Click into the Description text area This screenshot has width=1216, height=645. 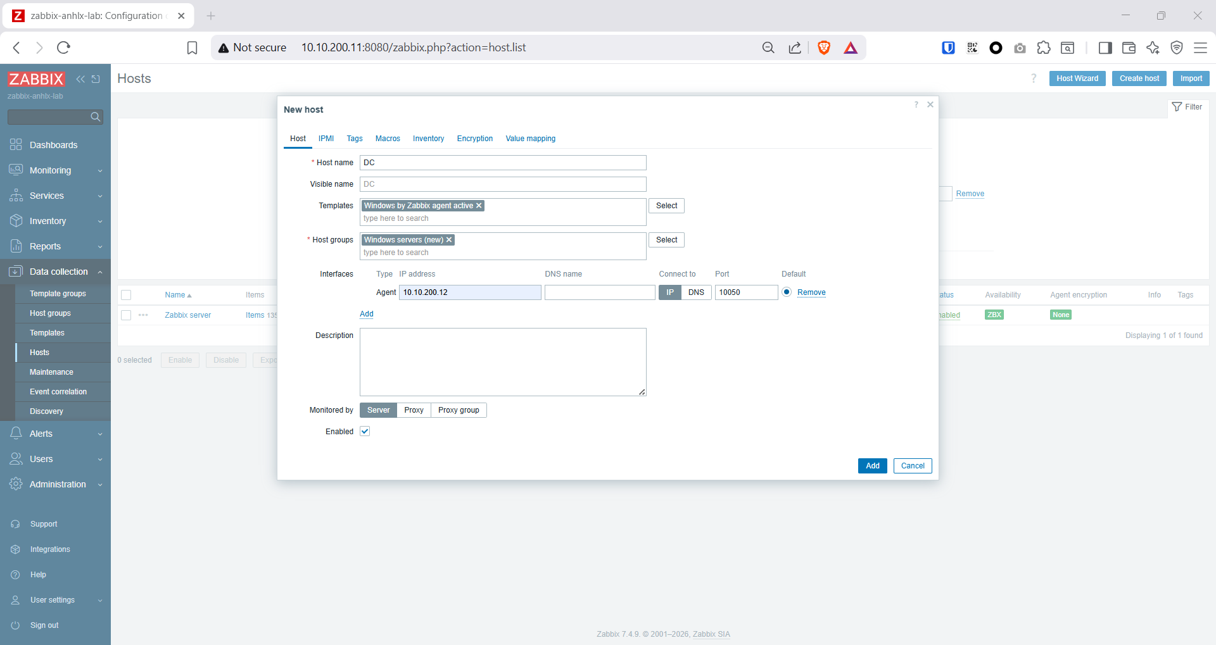coord(502,361)
